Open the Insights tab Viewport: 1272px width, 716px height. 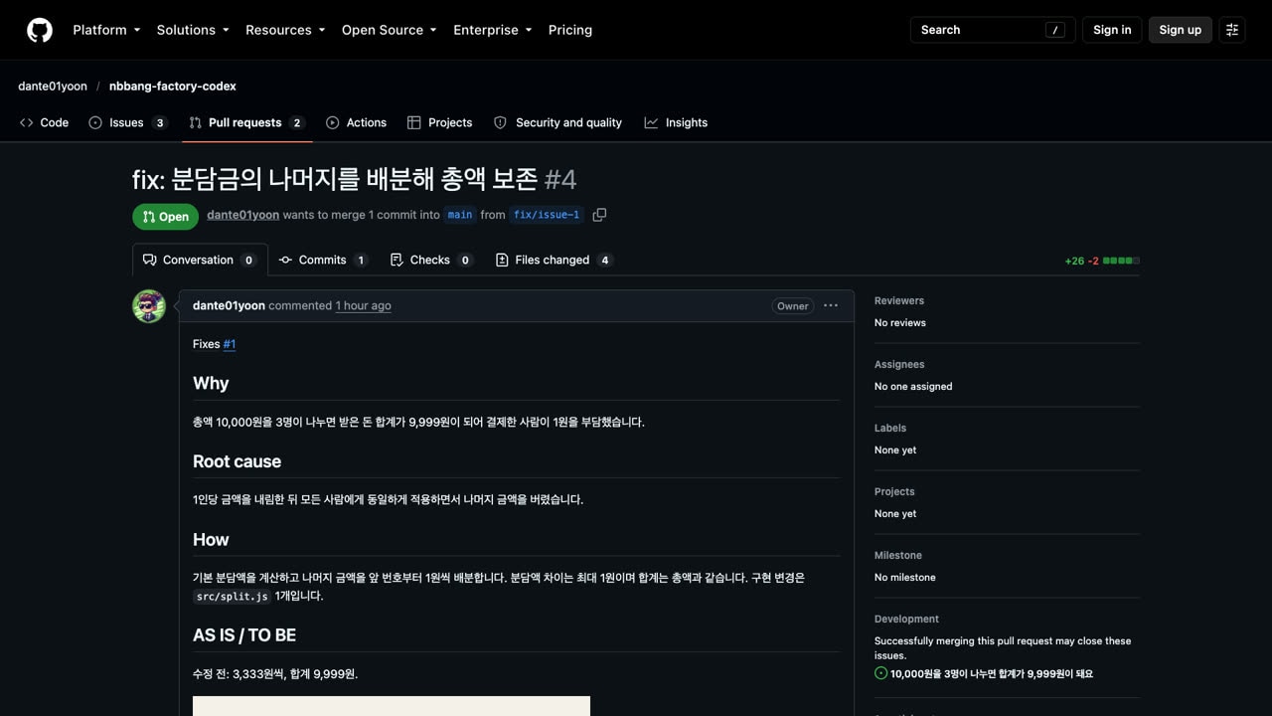point(676,122)
